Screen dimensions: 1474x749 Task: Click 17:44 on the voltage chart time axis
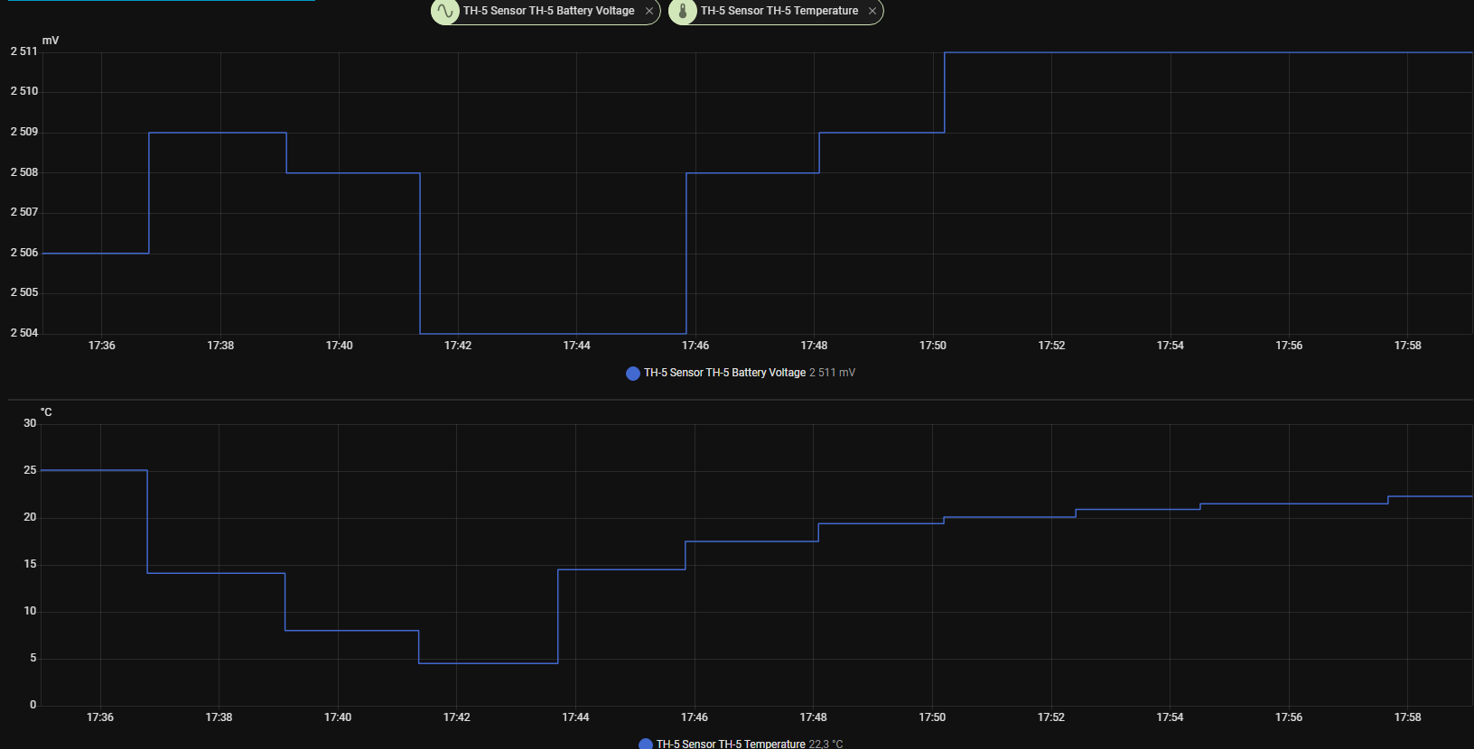(577, 346)
